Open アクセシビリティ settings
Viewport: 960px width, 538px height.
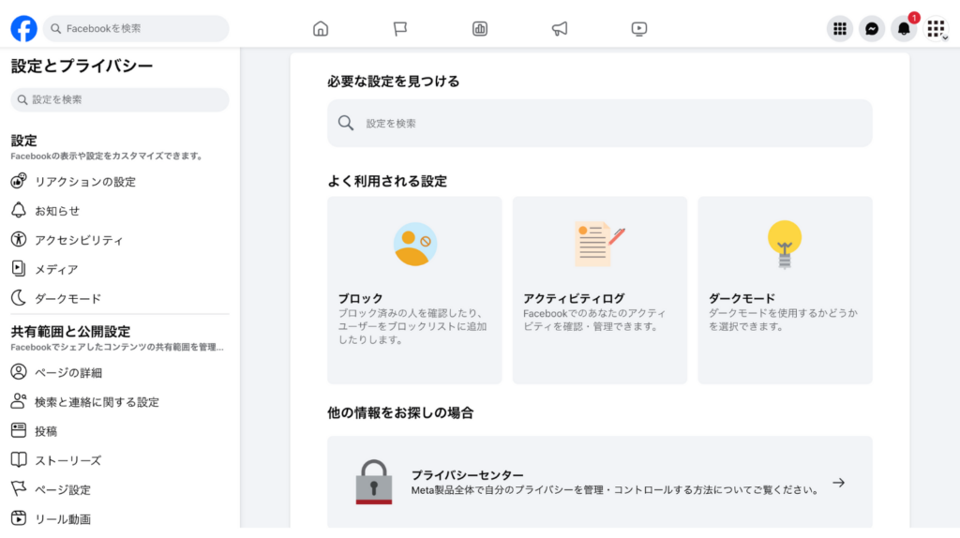tap(79, 240)
